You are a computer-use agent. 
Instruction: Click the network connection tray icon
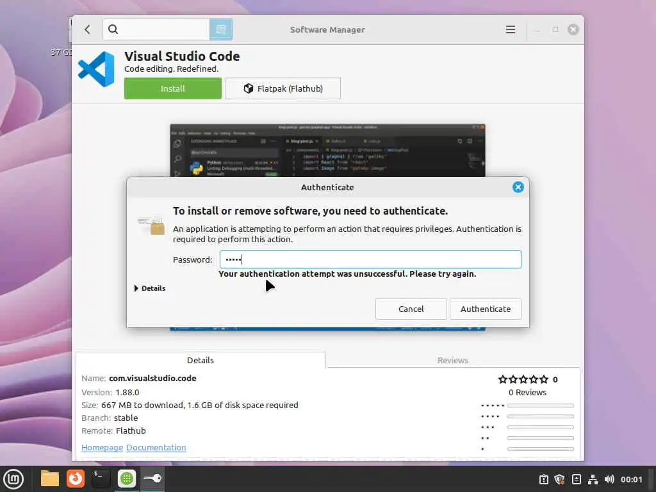(x=593, y=479)
